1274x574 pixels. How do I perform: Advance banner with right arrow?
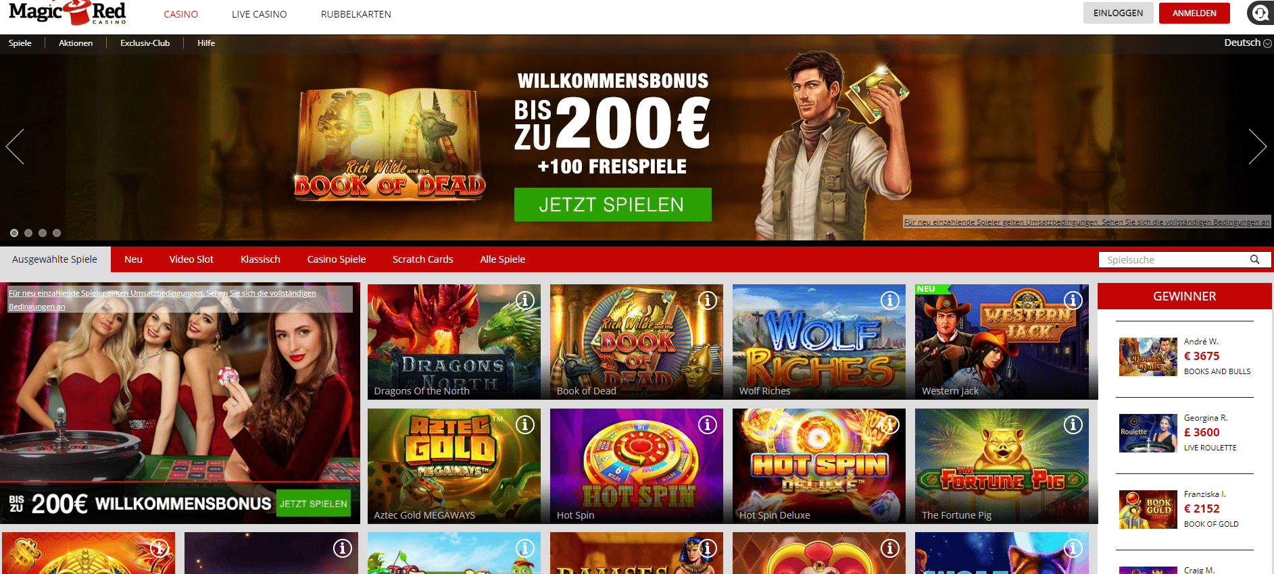click(1257, 147)
